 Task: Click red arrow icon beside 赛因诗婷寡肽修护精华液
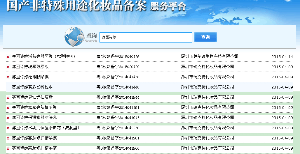(8, 149)
